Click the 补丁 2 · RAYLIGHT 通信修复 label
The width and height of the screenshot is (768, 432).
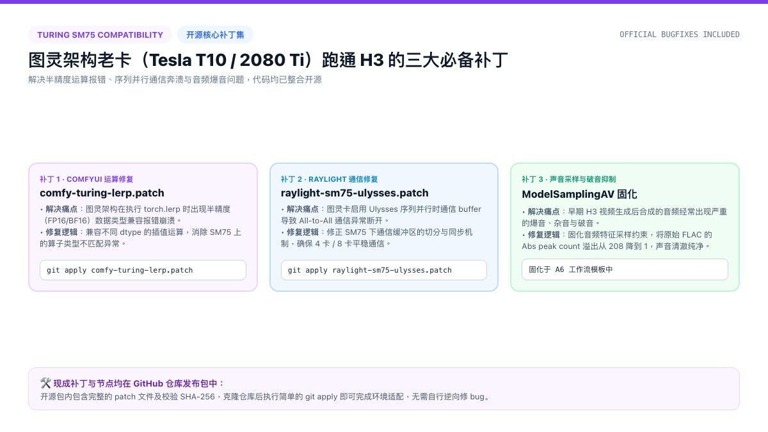[329, 179]
